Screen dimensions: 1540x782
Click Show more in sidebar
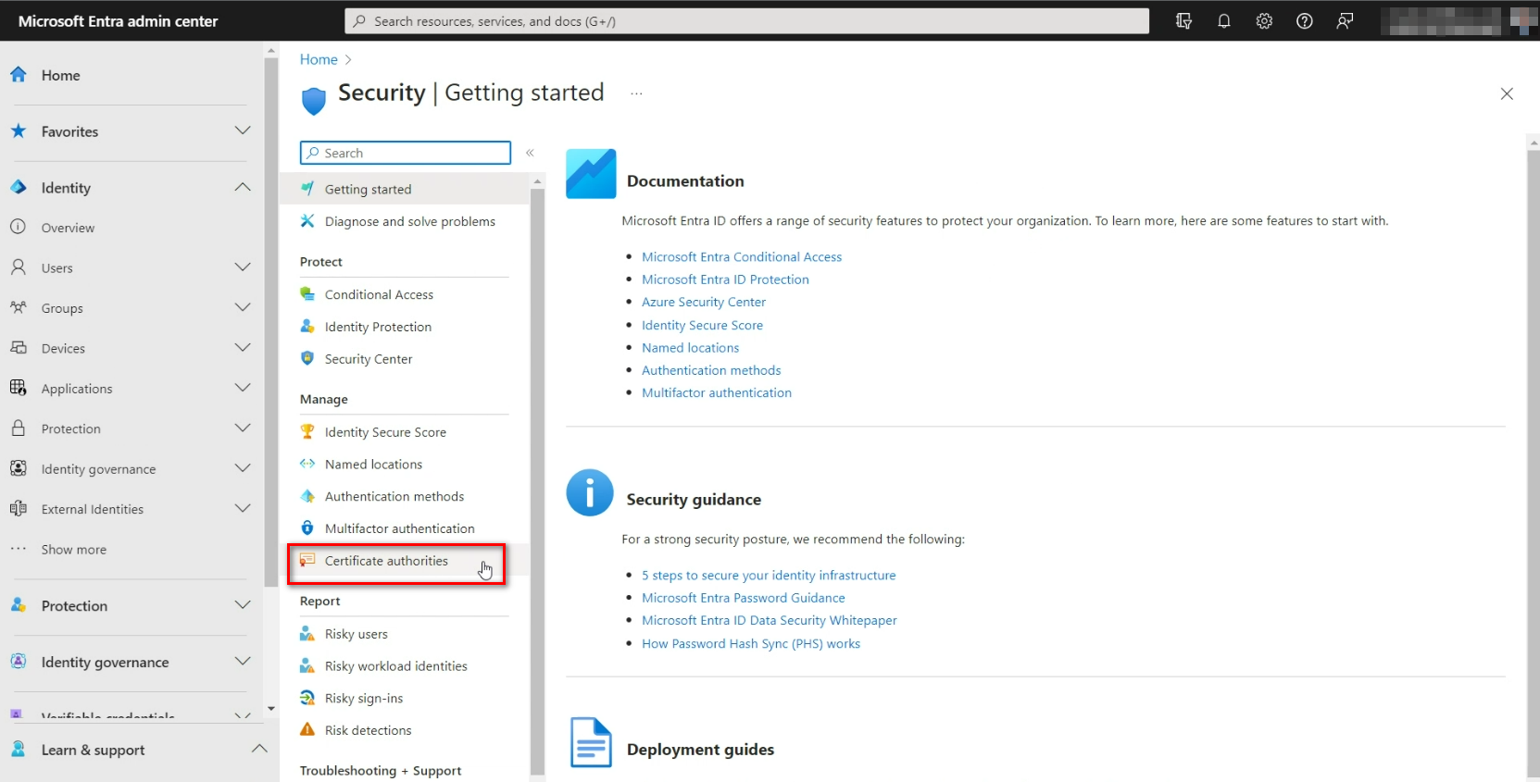[74, 550]
